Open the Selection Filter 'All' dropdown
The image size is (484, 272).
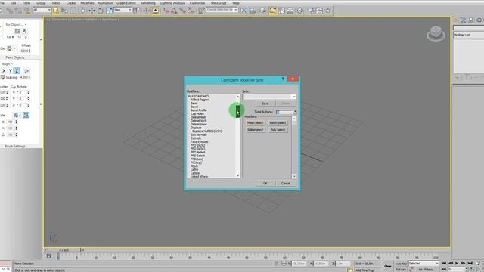point(42,10)
